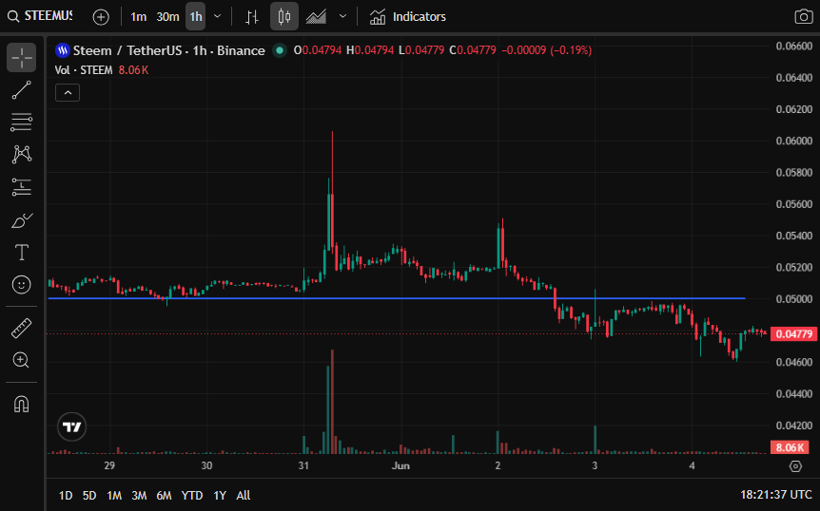This screenshot has height=511, width=820.
Task: Click the change value −0.00009 (−0.19%)
Action: click(546, 50)
